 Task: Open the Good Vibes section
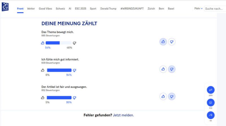[x=45, y=8]
